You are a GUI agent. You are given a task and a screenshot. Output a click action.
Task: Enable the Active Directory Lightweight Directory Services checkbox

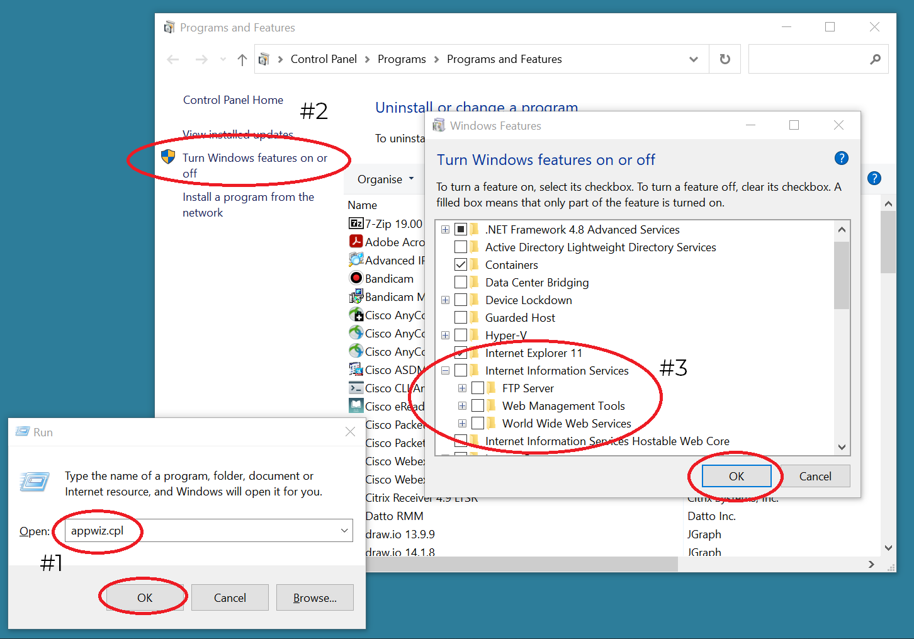point(461,247)
